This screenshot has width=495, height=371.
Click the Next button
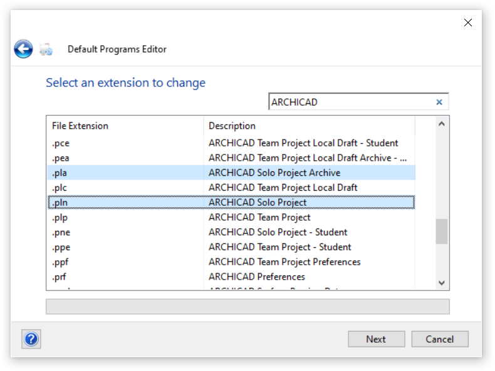coord(376,339)
